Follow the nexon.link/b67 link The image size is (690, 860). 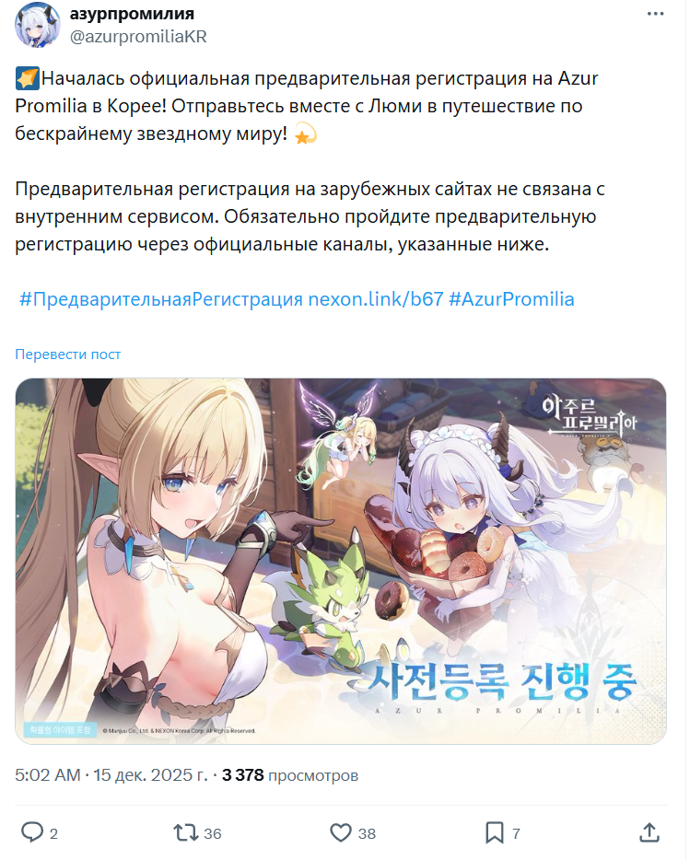tap(376, 299)
